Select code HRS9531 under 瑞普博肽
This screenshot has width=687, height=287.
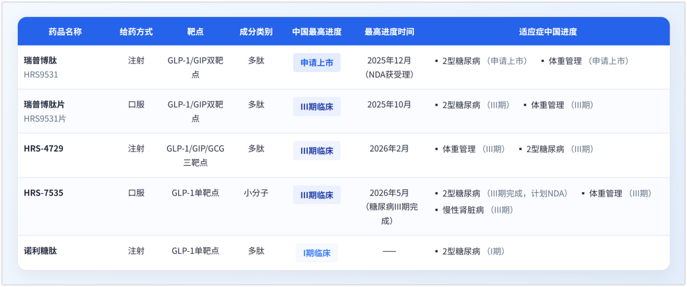[41, 74]
